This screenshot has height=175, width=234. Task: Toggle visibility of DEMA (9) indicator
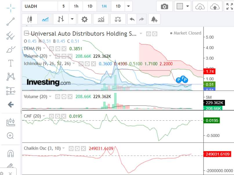(x=52, y=49)
